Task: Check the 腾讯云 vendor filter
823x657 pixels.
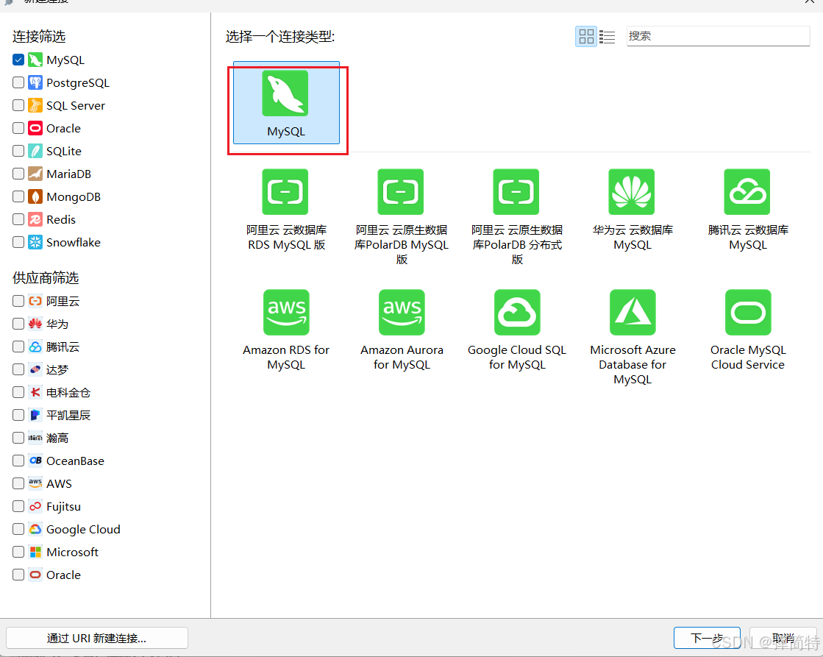Action: coord(18,347)
